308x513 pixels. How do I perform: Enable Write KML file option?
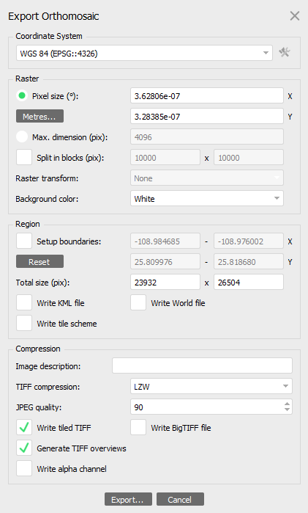[24, 302]
